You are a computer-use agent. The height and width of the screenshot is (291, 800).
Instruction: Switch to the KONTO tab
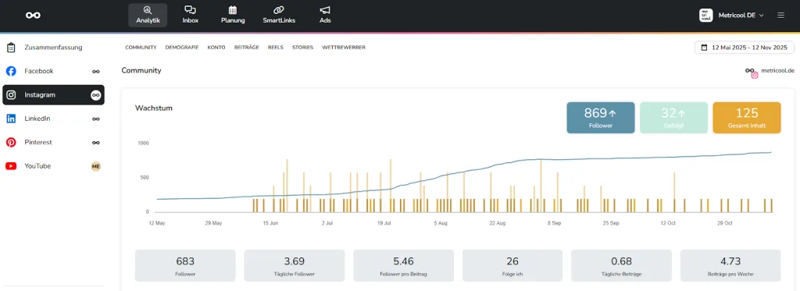(x=216, y=48)
